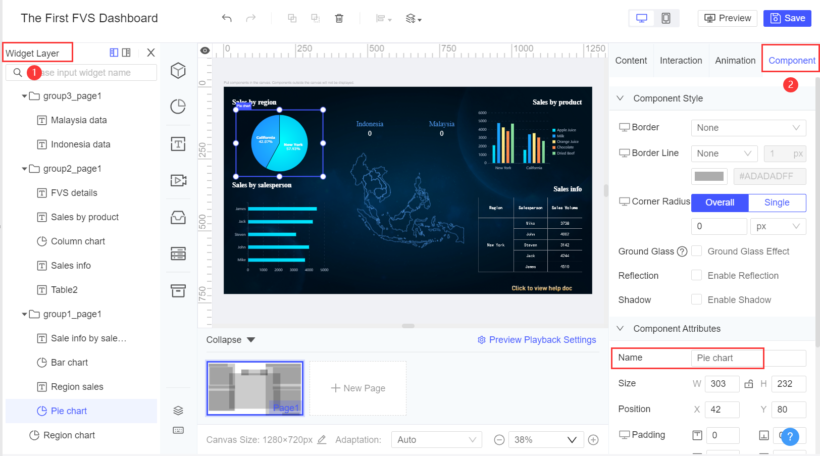Image resolution: width=820 pixels, height=456 pixels.
Task: Enable the Ground Glass Effect checkbox
Action: tap(696, 251)
